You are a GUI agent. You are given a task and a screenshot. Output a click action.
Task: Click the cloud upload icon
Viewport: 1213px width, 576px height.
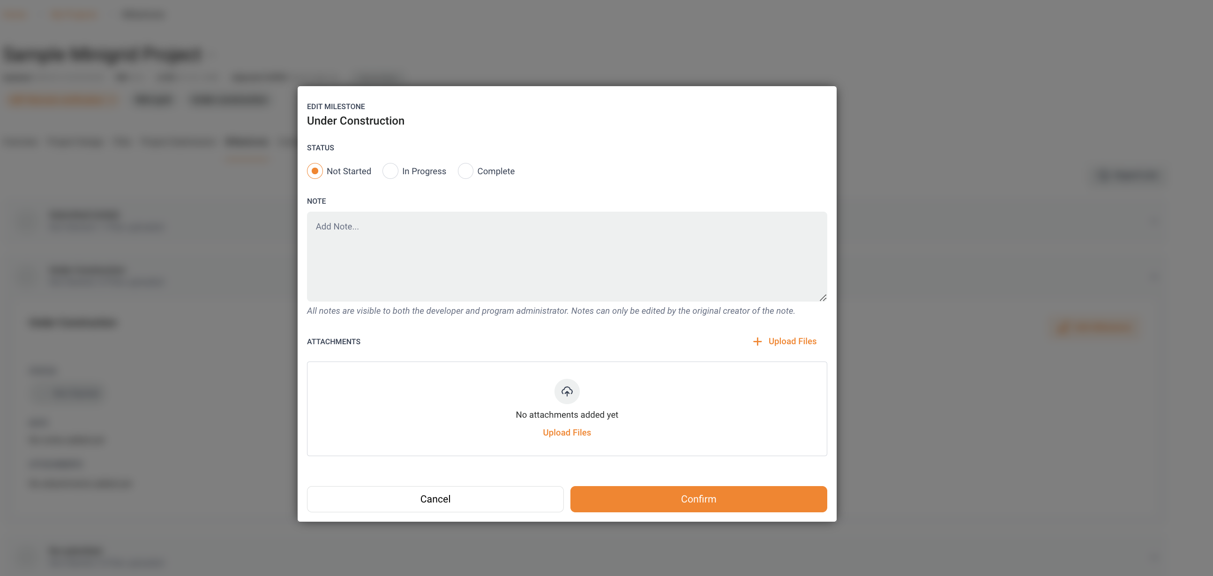click(567, 391)
